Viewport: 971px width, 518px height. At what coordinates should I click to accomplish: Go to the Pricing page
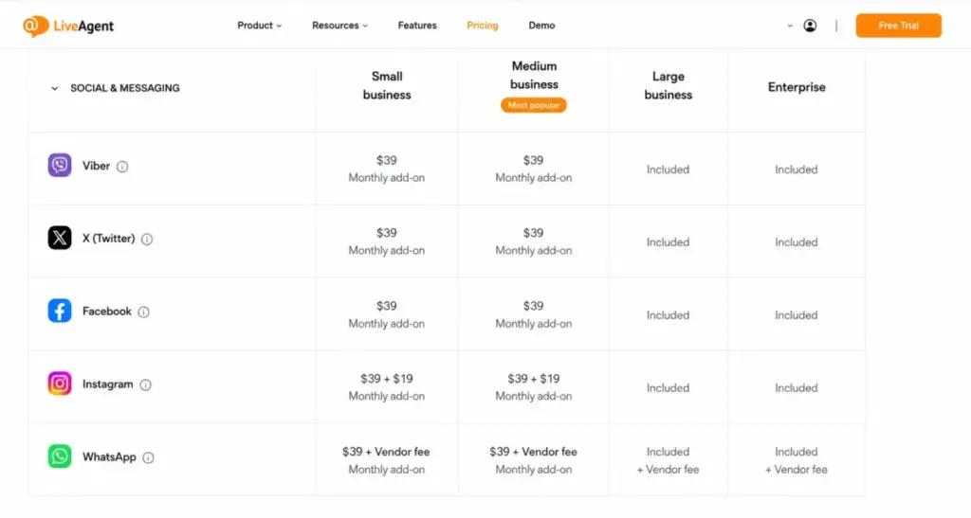click(483, 26)
